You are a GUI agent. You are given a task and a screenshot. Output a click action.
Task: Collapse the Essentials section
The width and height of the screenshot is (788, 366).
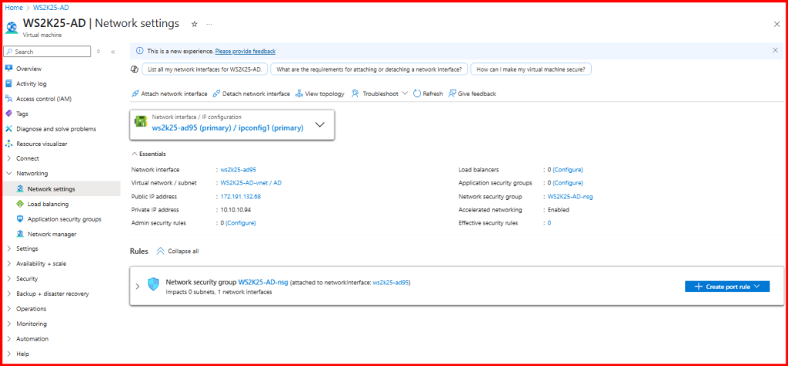tap(135, 154)
